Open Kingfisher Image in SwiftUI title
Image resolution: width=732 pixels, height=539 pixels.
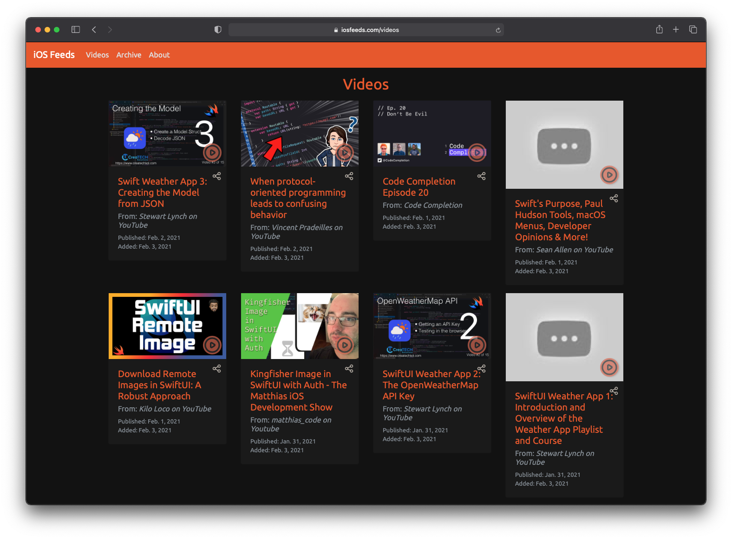(x=299, y=391)
